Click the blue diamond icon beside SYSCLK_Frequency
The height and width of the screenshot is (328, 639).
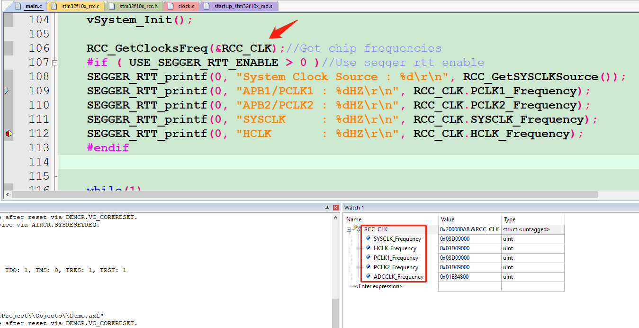(x=369, y=238)
